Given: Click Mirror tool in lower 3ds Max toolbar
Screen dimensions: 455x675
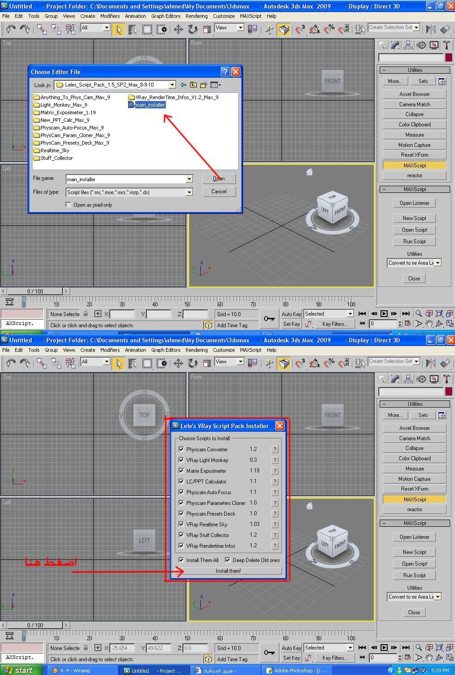Looking at the screenshot, I should 431,363.
